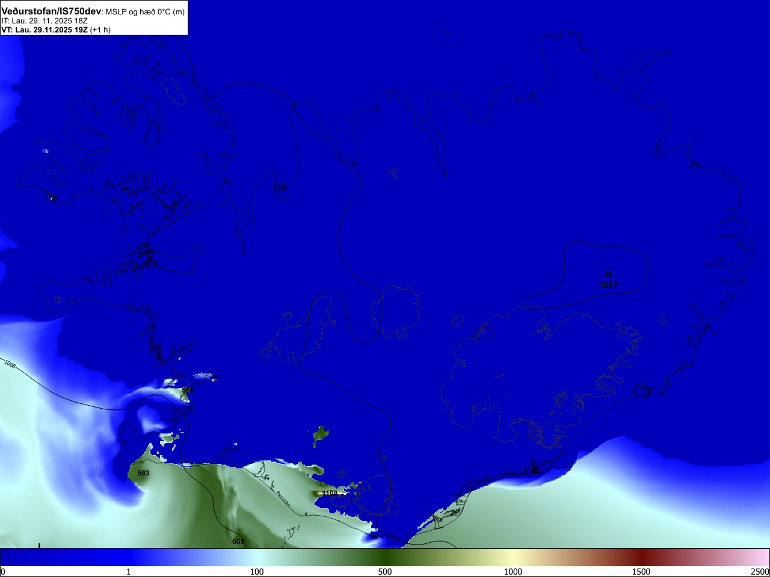Click the 1008 isobar label
770x577 pixels.
pos(10,364)
